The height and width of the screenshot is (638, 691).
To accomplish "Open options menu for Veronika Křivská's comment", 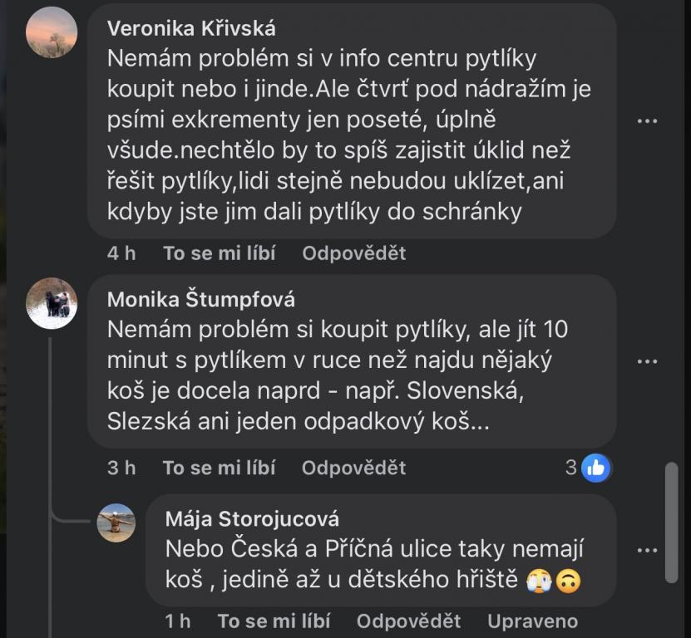I will 647,121.
